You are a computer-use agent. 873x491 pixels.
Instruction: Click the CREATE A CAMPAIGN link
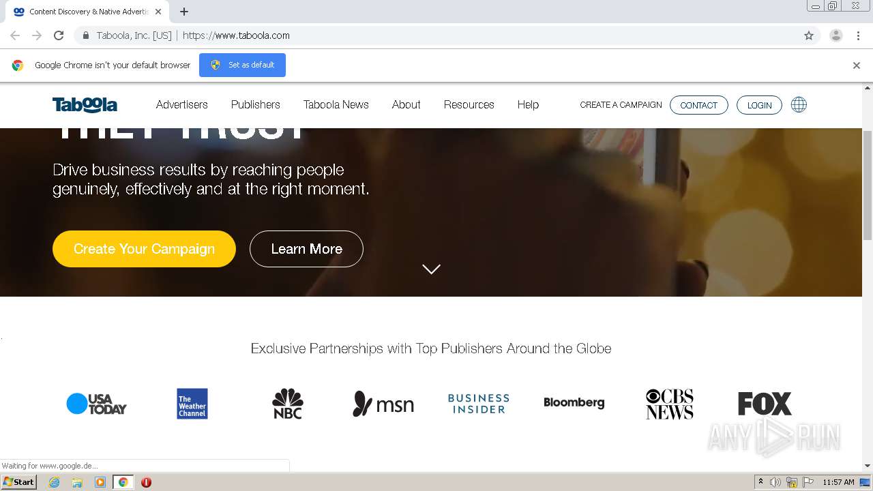point(621,104)
